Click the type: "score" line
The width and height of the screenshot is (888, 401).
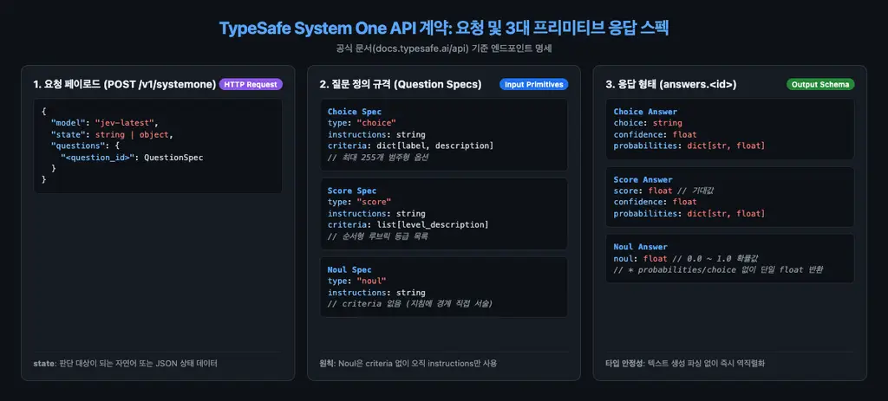tap(359, 202)
